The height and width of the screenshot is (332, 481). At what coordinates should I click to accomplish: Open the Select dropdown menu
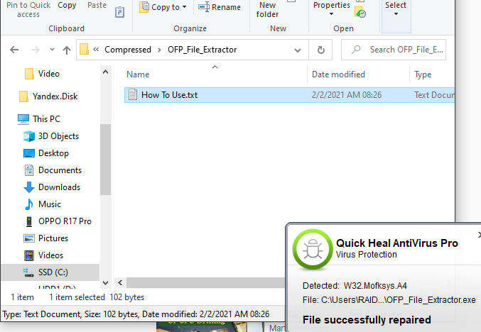(x=396, y=9)
